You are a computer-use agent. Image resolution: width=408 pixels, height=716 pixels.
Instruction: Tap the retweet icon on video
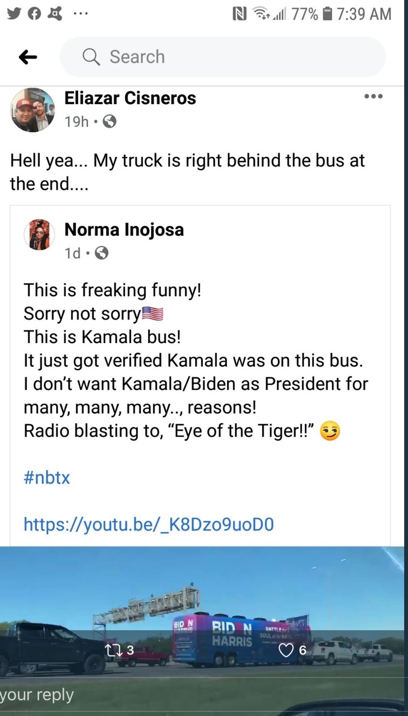[112, 650]
